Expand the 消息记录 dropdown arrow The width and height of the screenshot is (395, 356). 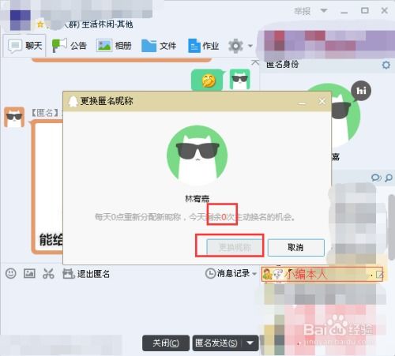click(x=254, y=274)
